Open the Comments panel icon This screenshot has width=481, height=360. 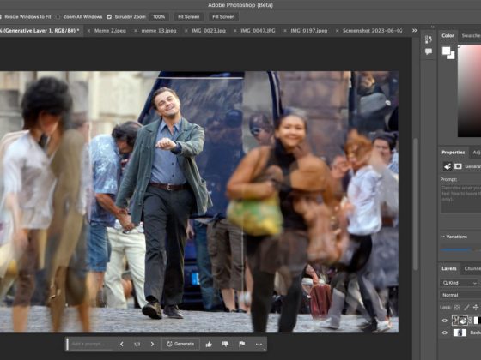coord(429,51)
